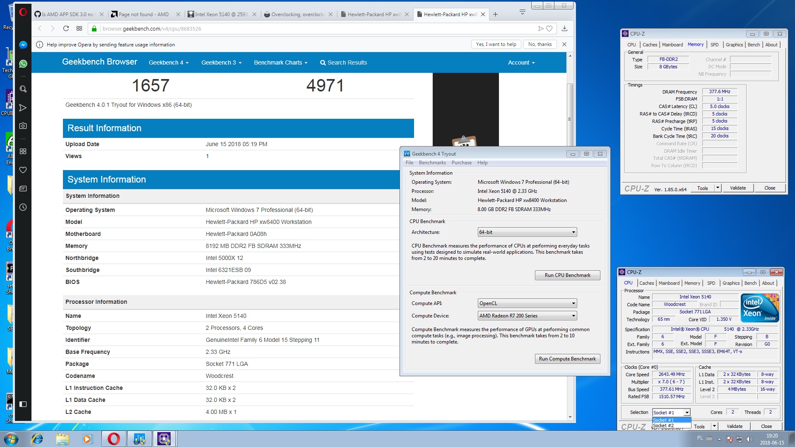This screenshot has height=447, width=795.
Task: Open Help menu in Geekbench
Action: click(x=482, y=163)
